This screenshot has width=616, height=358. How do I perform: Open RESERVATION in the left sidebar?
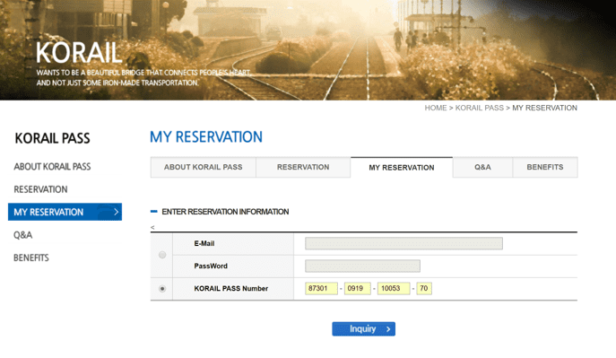(x=40, y=189)
